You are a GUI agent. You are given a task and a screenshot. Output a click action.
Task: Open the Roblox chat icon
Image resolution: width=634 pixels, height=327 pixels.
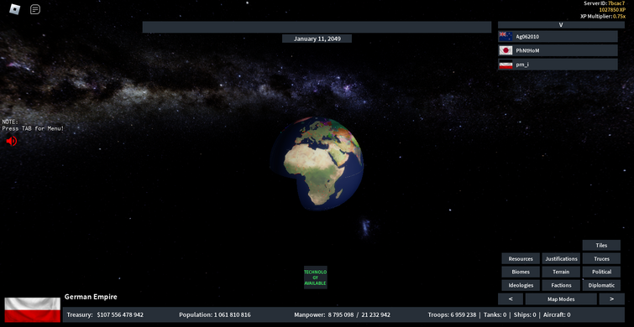pyautogui.click(x=35, y=9)
